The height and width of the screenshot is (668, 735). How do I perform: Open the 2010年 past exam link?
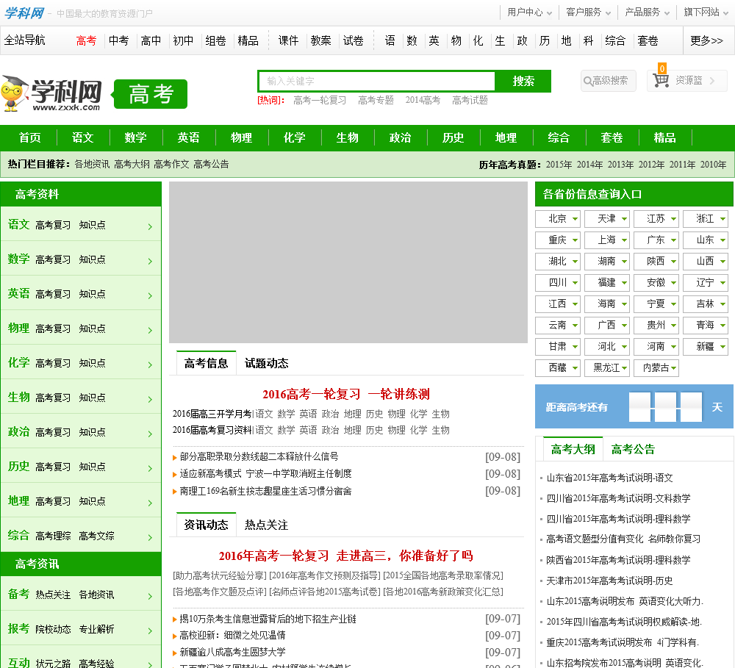(714, 165)
